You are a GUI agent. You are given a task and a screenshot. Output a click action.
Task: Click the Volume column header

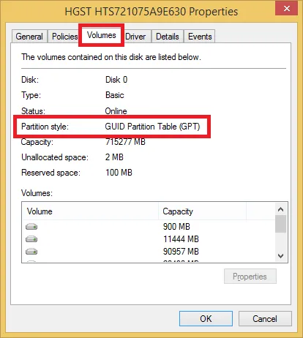(91, 211)
